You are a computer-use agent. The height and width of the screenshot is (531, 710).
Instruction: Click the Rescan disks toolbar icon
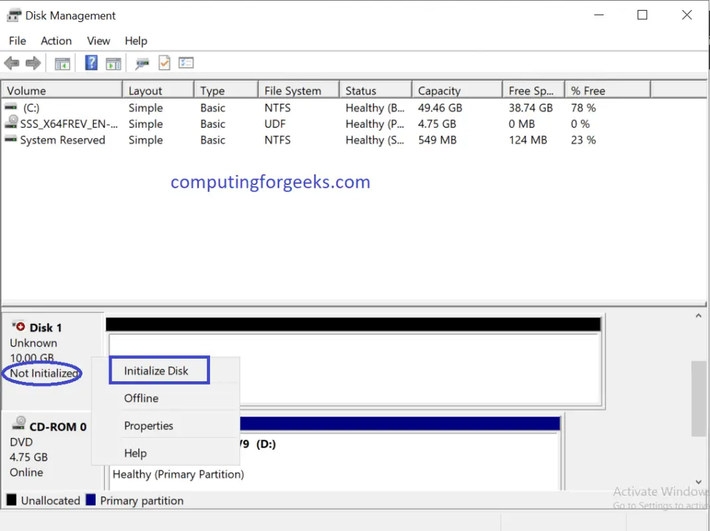pyautogui.click(x=142, y=63)
